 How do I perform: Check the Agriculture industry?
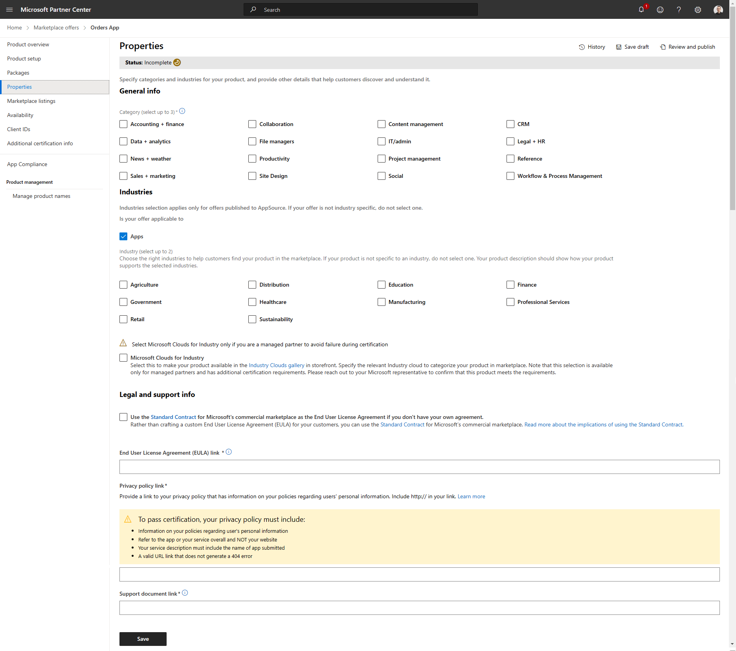coord(123,285)
